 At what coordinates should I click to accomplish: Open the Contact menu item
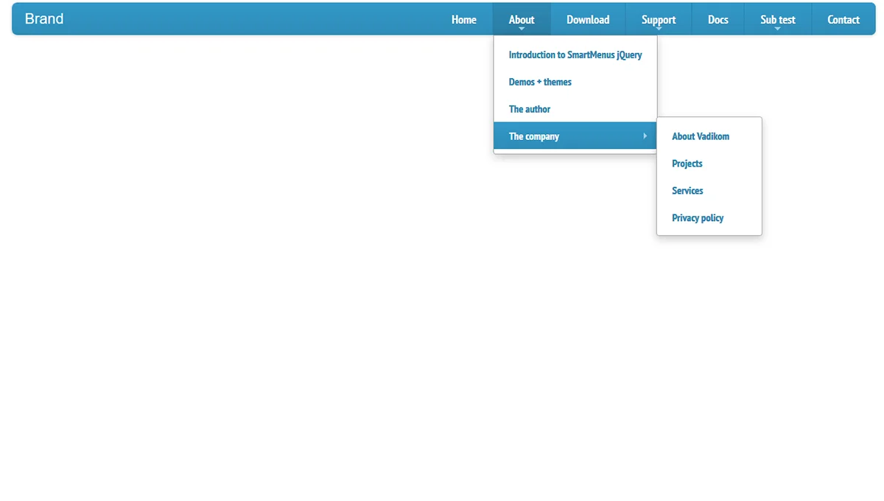[x=843, y=20]
